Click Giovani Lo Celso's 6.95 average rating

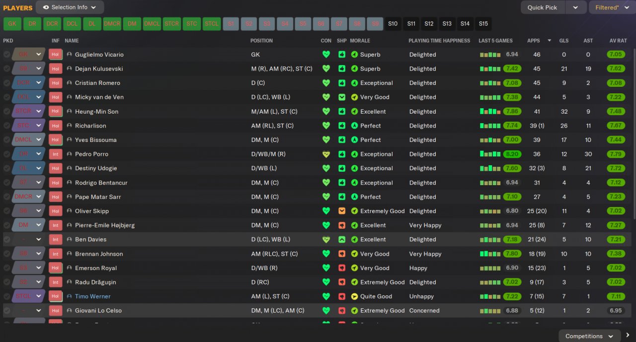tap(616, 311)
